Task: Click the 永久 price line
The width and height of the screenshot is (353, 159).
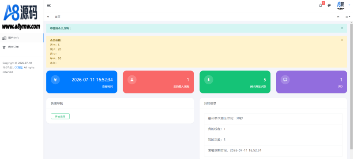Action: click(x=53, y=63)
